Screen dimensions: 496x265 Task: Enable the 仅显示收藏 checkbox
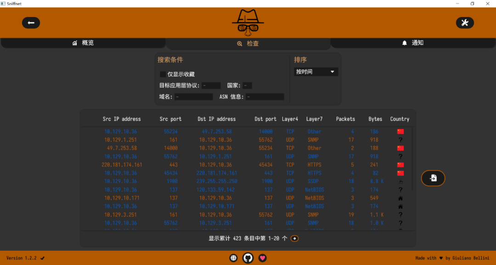(163, 74)
